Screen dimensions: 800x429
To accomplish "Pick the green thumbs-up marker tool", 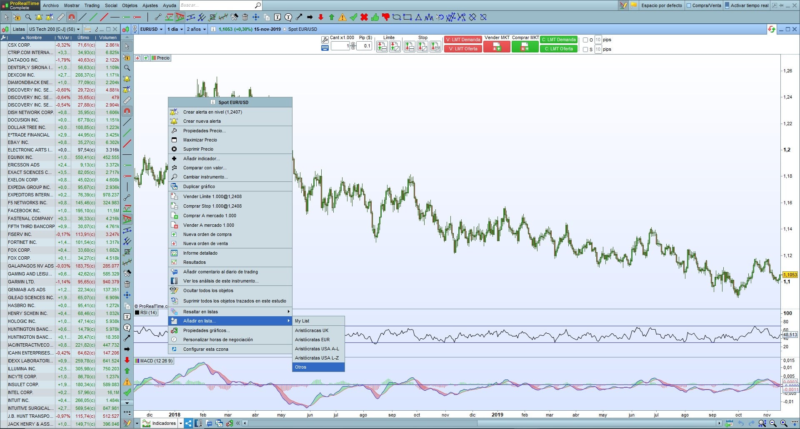I will [x=375, y=17].
